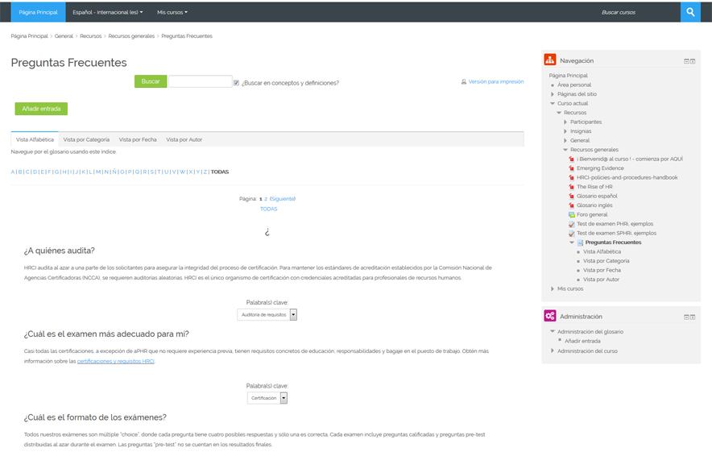Select the Vista Alfabética tab
Screen dimensions: 712x452
point(35,139)
